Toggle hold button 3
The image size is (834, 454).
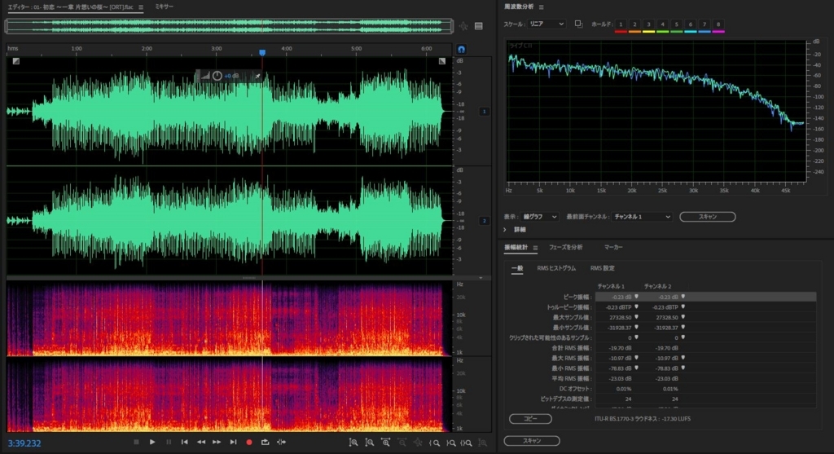tap(648, 24)
